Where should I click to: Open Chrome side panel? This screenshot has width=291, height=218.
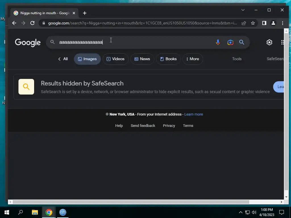point(264,23)
